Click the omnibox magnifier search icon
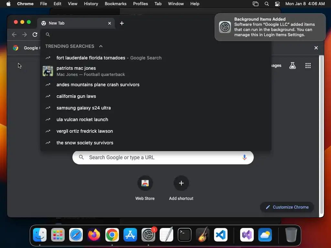Image resolution: width=331 pixels, height=248 pixels. pyautogui.click(x=48, y=35)
